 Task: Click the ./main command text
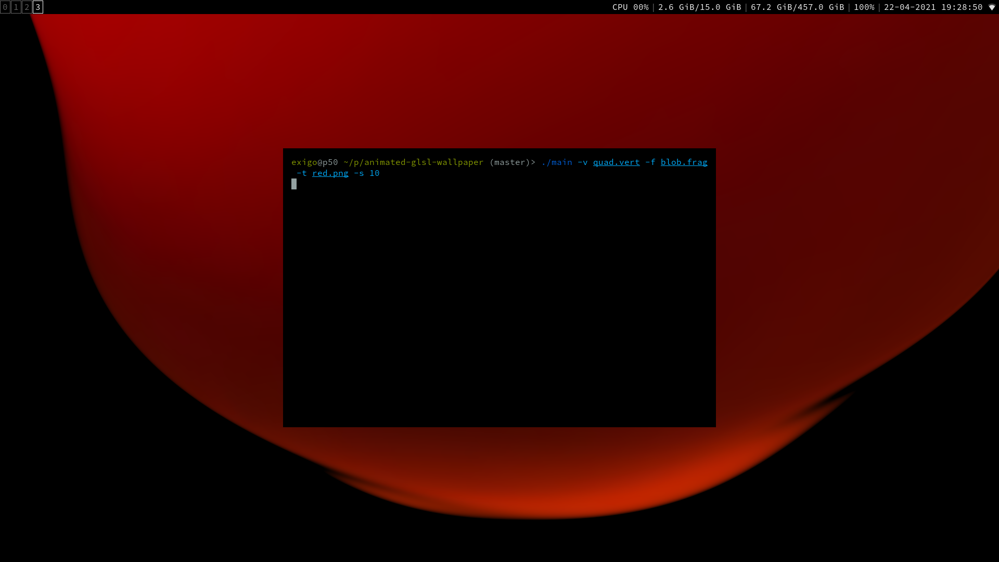556,162
